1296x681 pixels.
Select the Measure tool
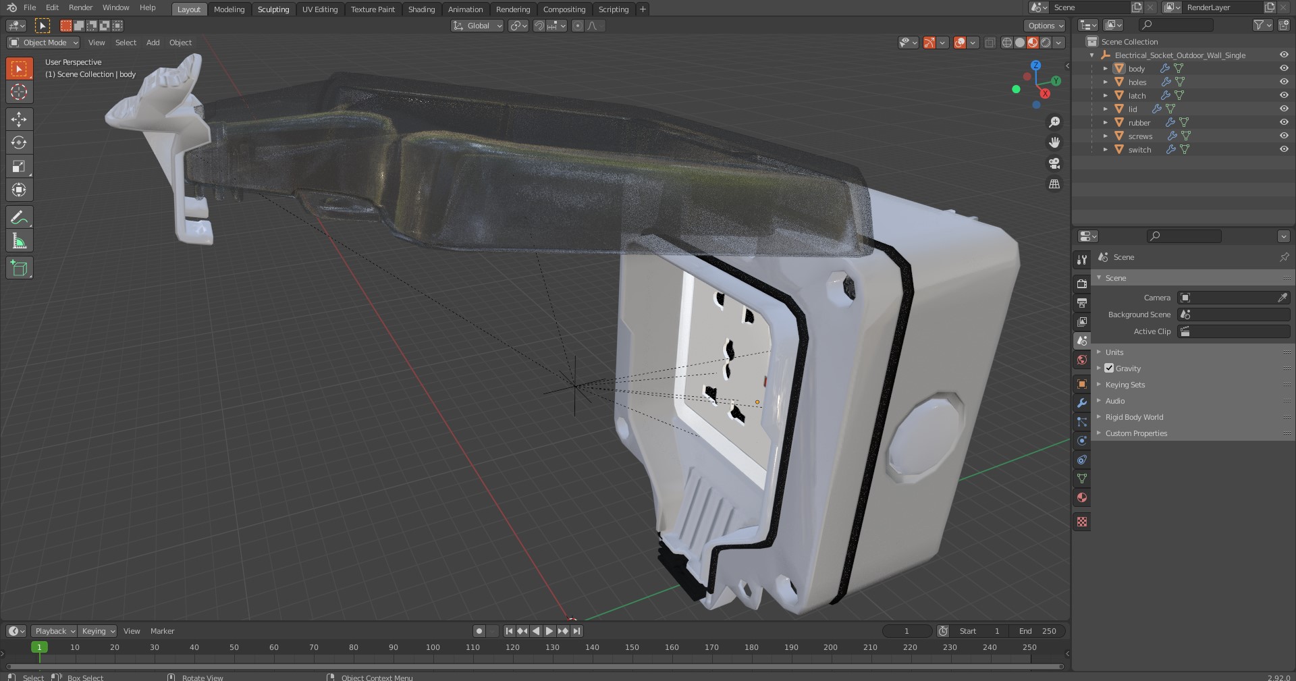point(19,241)
